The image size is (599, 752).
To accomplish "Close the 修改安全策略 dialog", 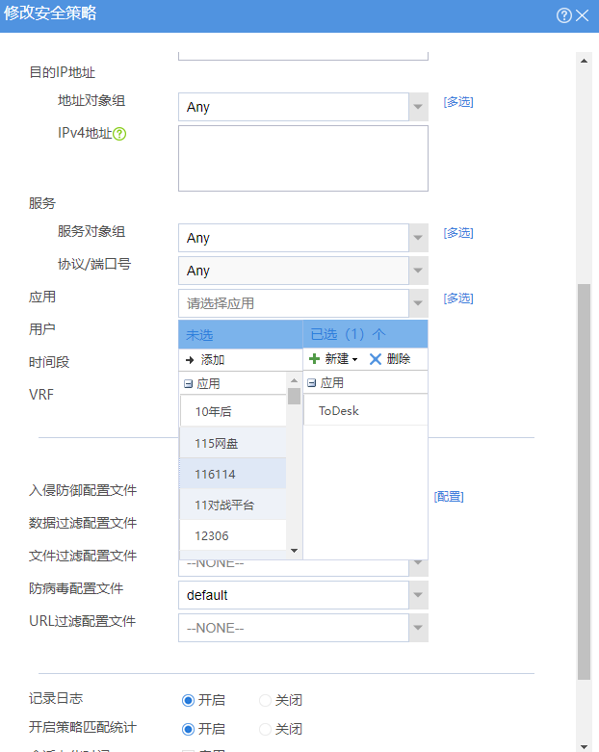I will click(x=583, y=14).
